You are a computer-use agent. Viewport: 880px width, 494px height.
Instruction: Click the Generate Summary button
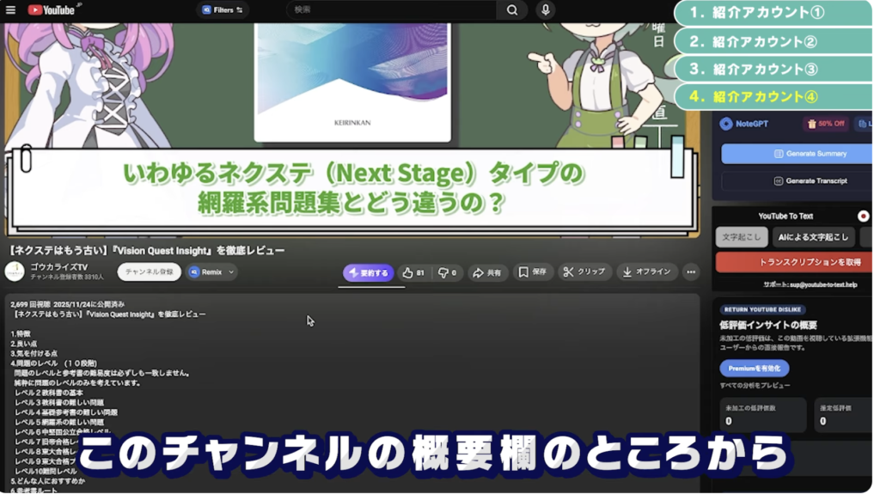(797, 154)
